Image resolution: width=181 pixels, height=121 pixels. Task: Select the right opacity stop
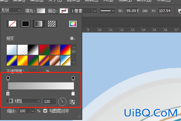coord(73,78)
